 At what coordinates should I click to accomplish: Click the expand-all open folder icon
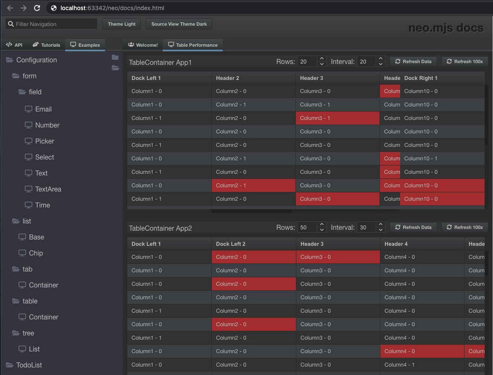[x=115, y=68]
